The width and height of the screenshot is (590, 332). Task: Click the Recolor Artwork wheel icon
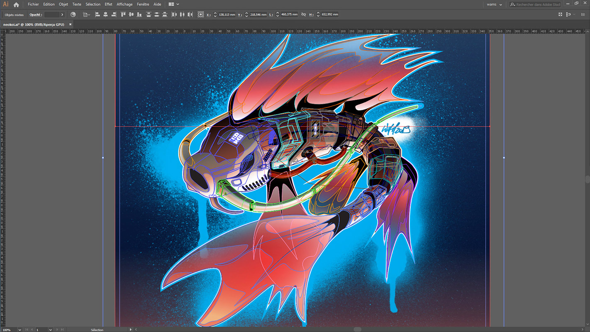pos(73,15)
